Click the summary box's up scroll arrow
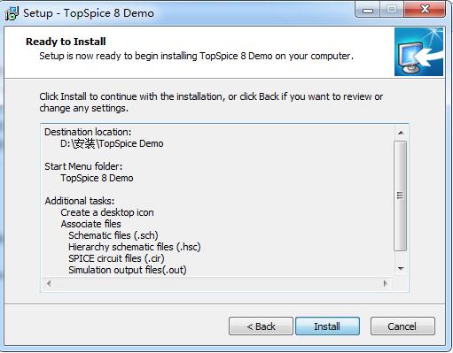 click(401, 133)
